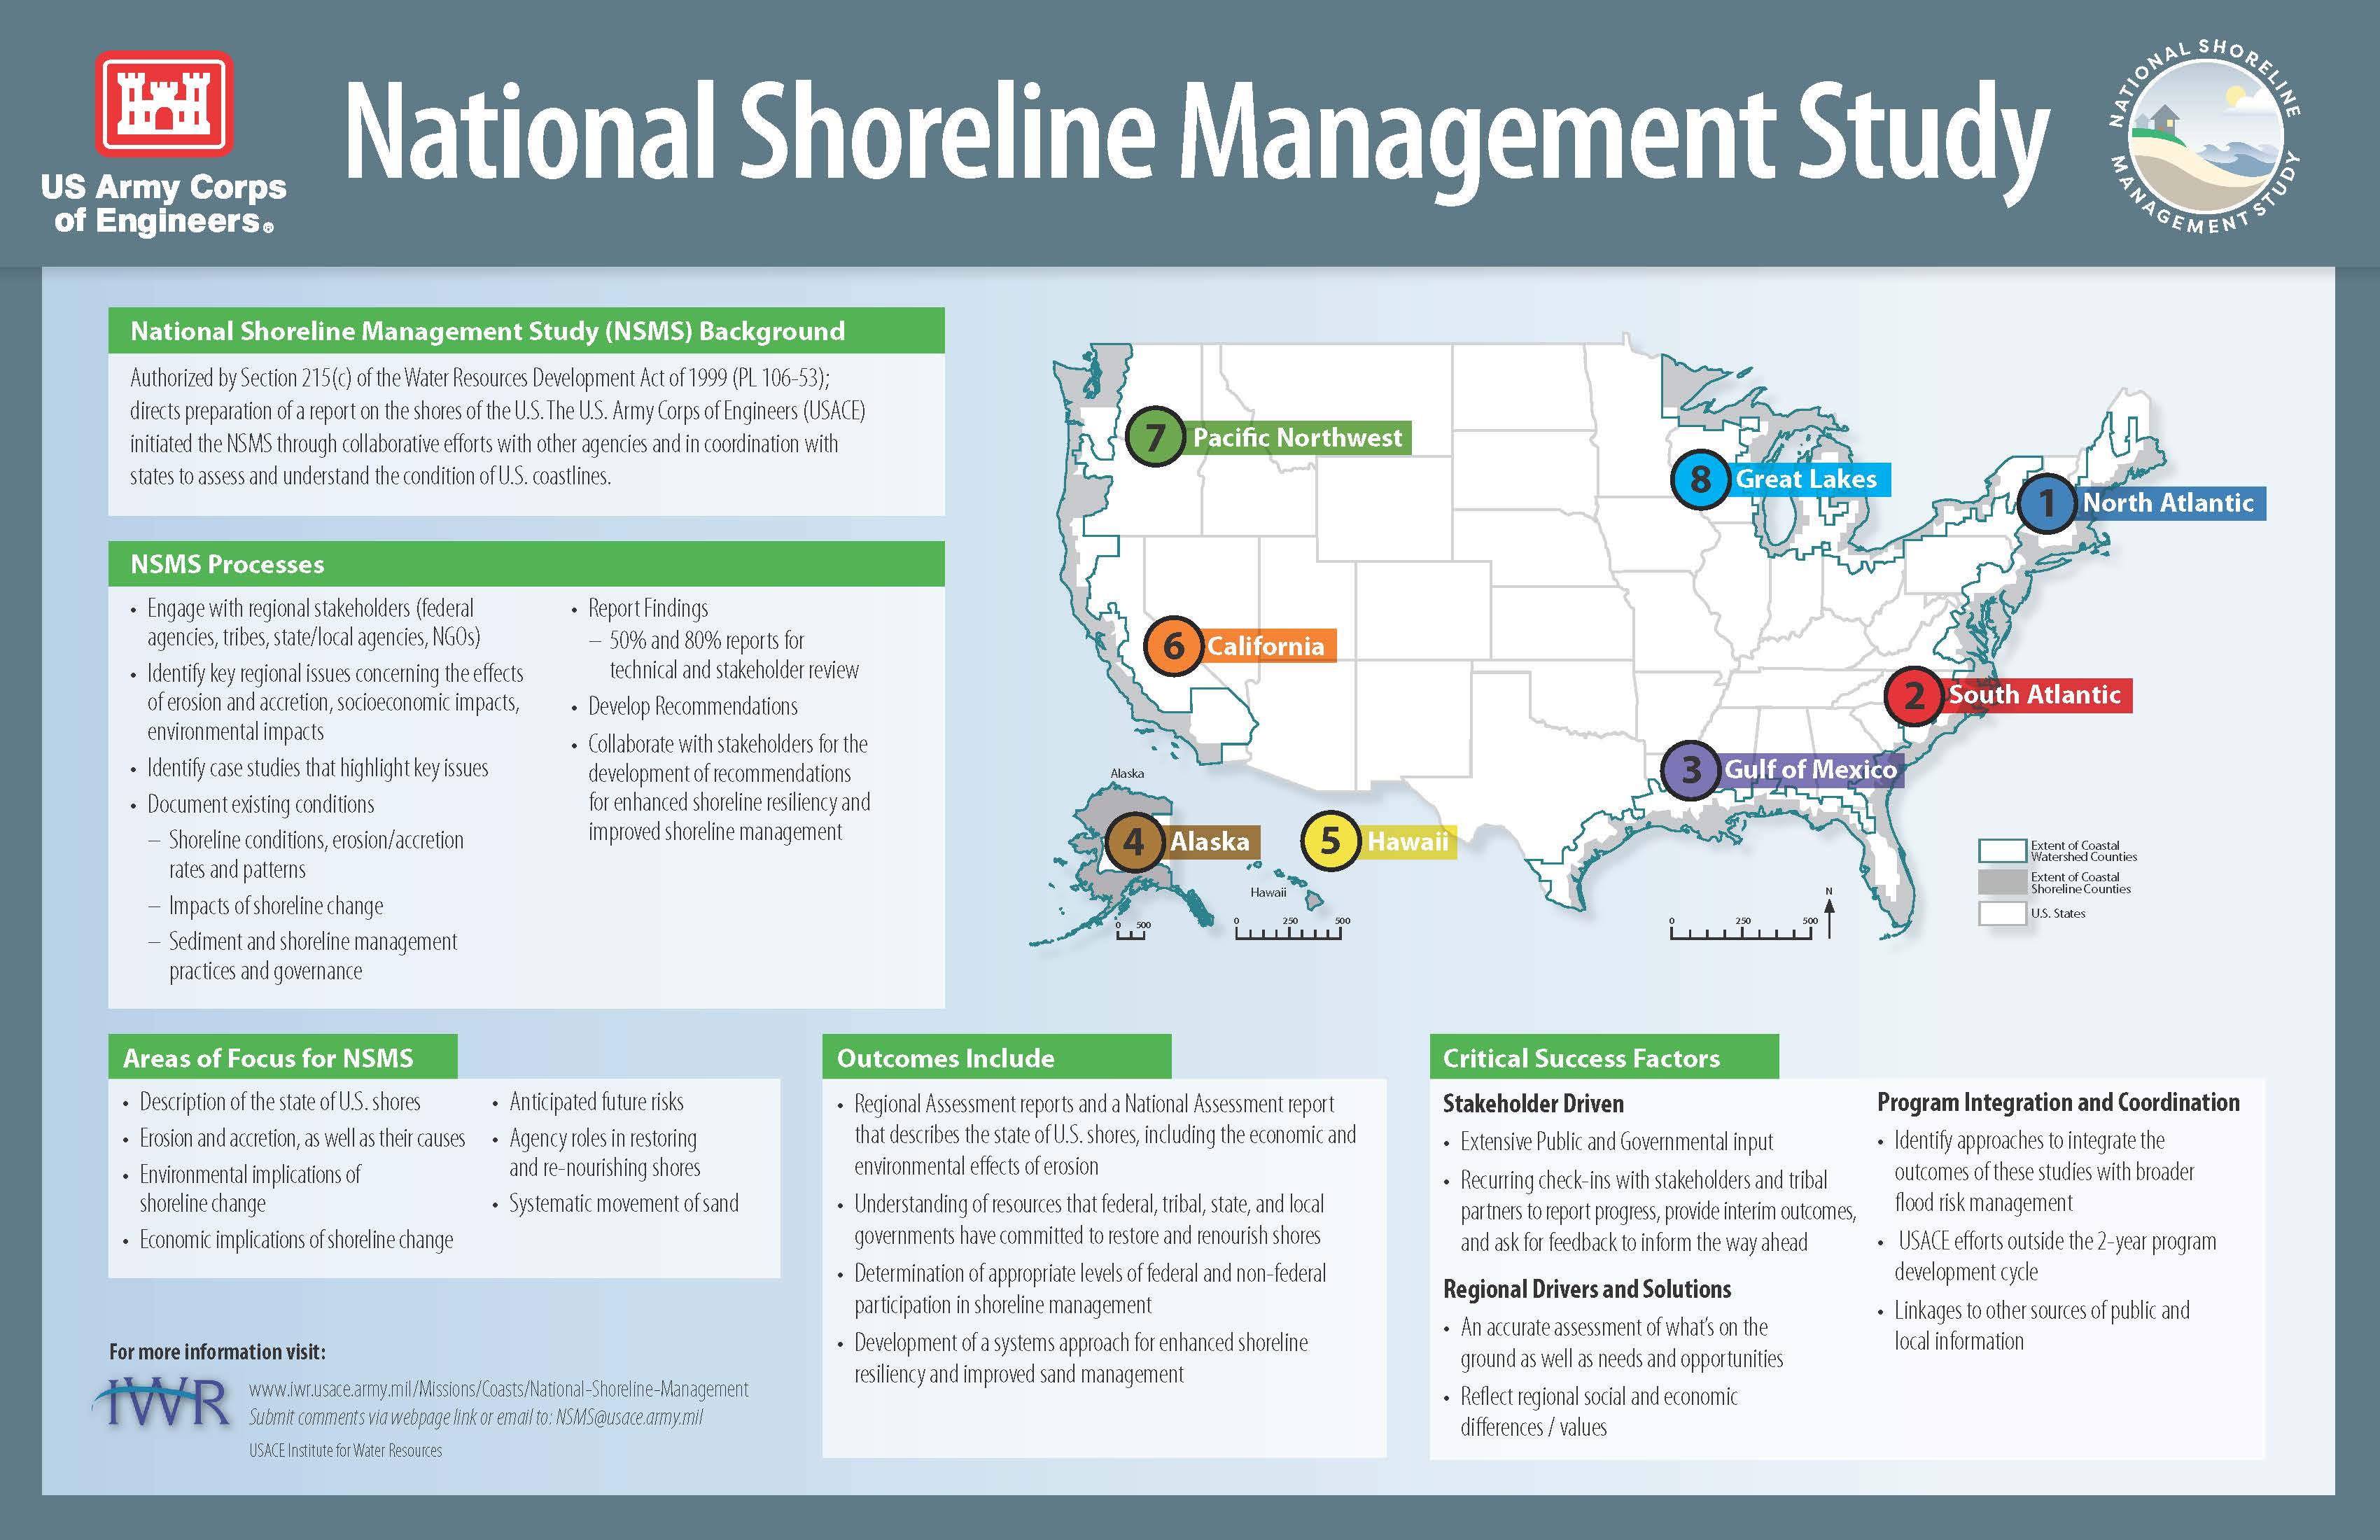Click the Coastal Watershed Counties legend swatch
Screen dimensions: 2380x1540
point(2002,851)
